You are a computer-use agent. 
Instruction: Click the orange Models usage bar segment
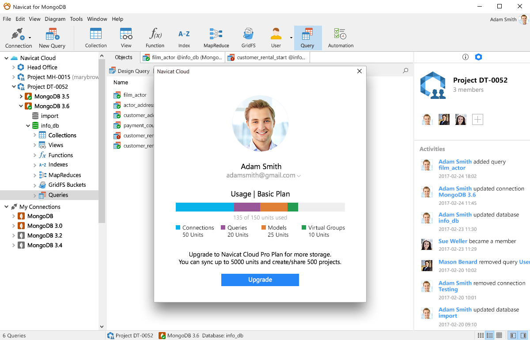pyautogui.click(x=274, y=207)
